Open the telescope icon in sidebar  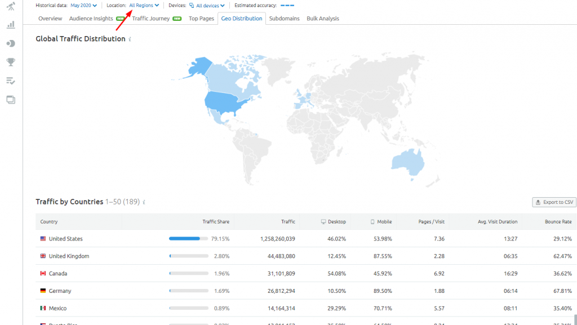11,6
